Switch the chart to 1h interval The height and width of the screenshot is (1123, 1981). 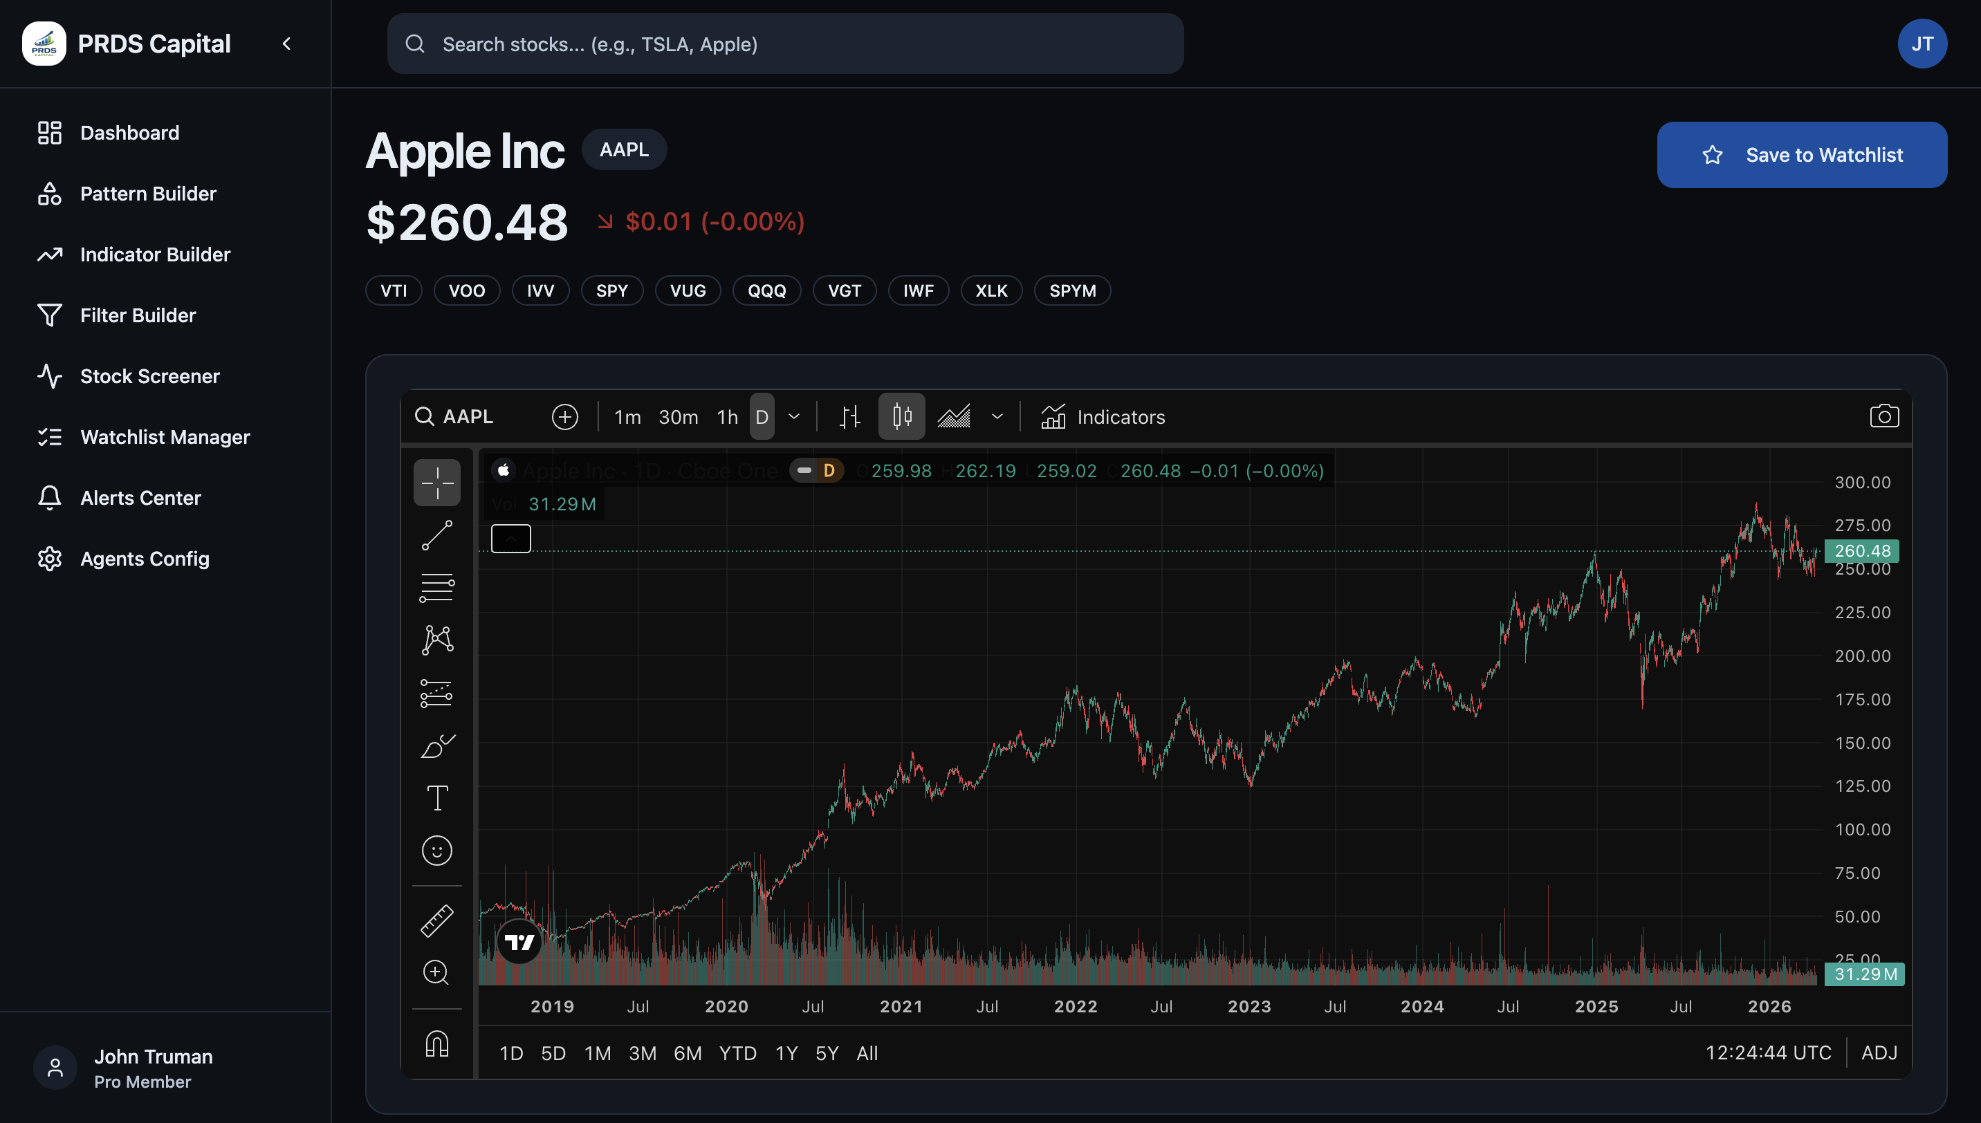pyautogui.click(x=728, y=417)
